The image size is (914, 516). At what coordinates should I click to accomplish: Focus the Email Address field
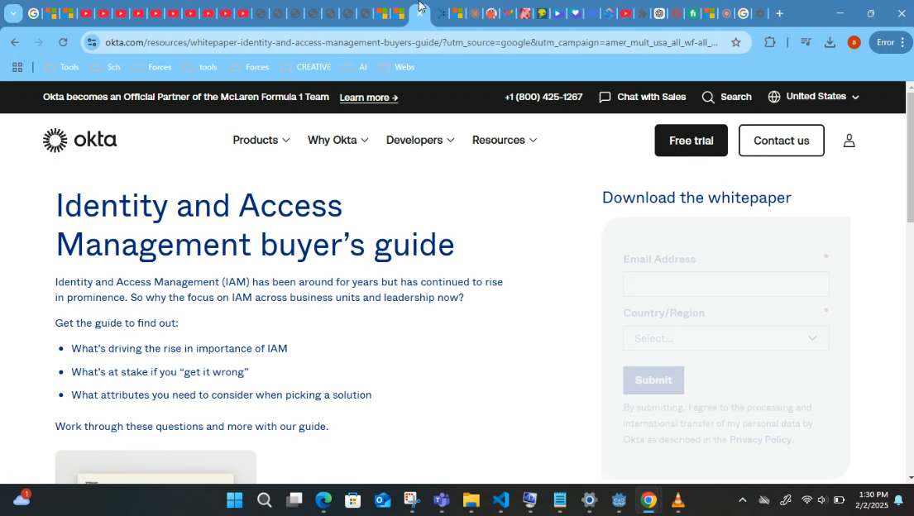726,284
